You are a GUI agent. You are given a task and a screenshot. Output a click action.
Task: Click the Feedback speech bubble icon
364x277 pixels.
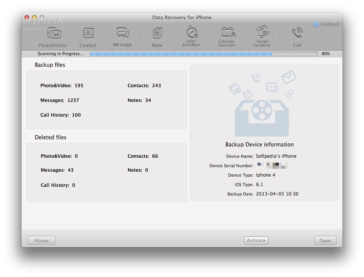[316, 25]
